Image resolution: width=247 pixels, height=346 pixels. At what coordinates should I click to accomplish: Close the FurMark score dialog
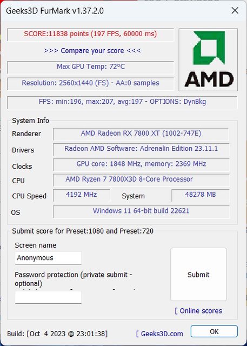[x=235, y=11]
